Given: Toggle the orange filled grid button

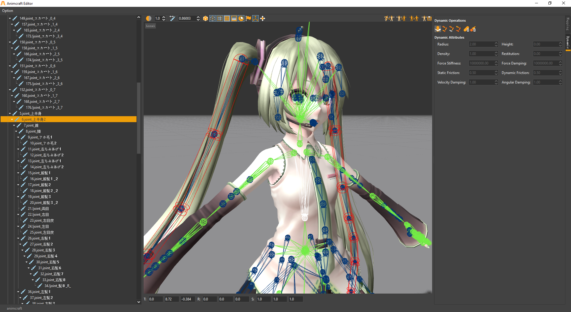Looking at the screenshot, I should pos(227,18).
